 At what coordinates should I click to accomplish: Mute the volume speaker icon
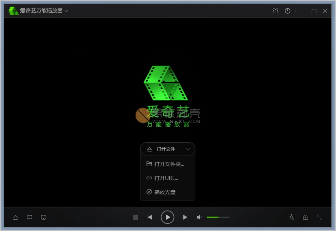pyautogui.click(x=199, y=217)
